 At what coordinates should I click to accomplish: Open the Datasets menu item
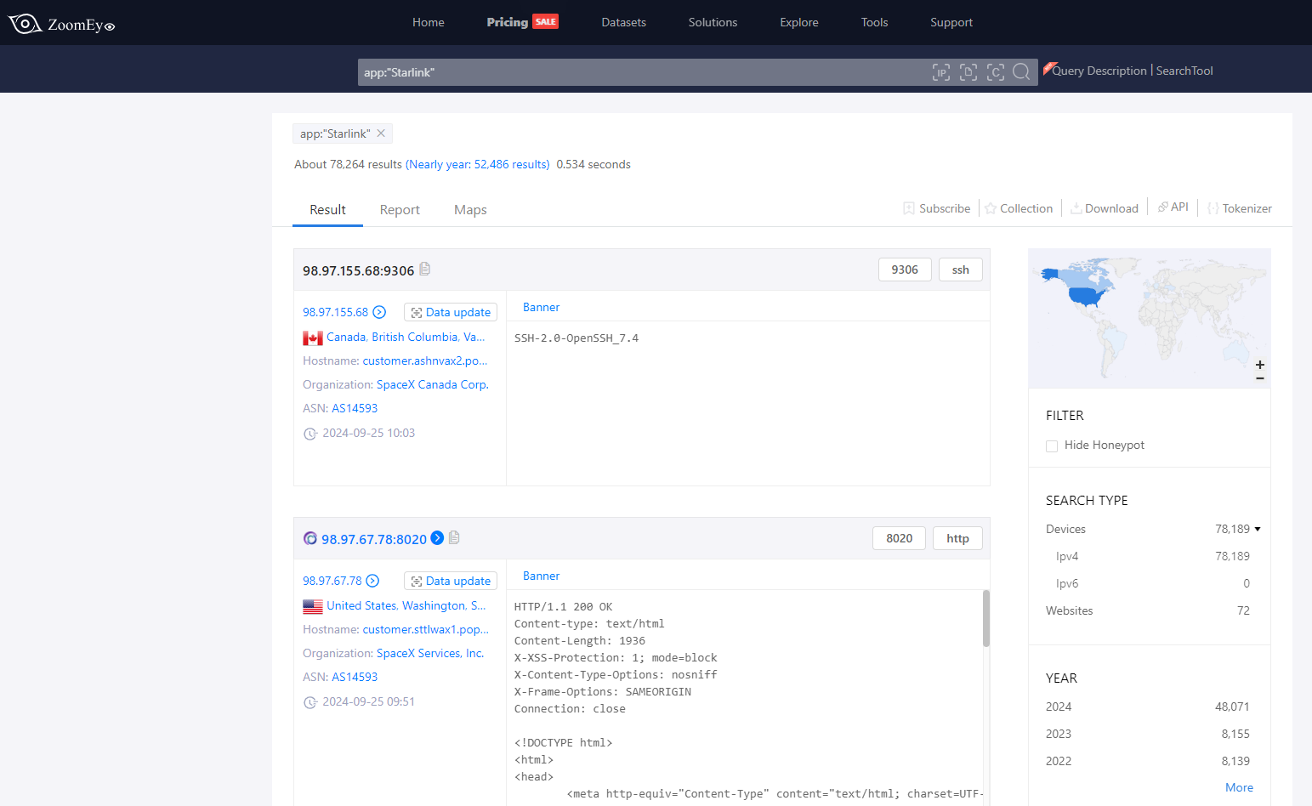(623, 22)
